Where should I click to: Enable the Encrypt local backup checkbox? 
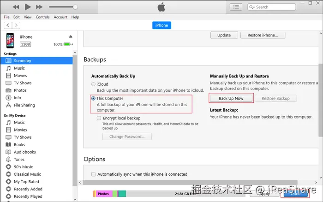(99, 118)
